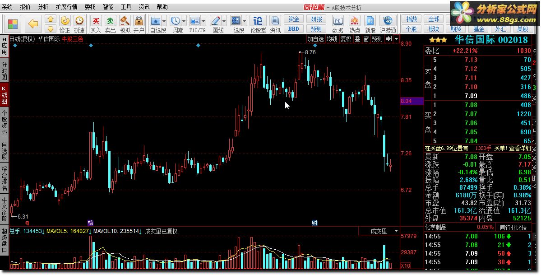Click the 测速 clock icon
The height and width of the screenshot is (275, 541).
(x=79, y=21)
